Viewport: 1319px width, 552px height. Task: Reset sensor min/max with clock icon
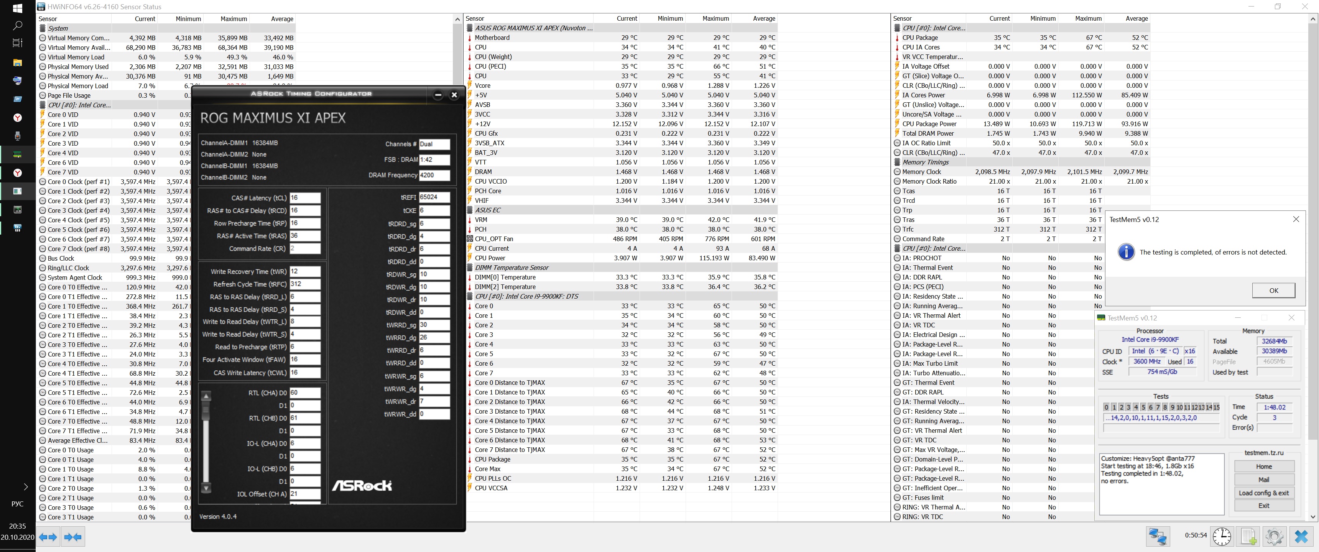pyautogui.click(x=1222, y=536)
